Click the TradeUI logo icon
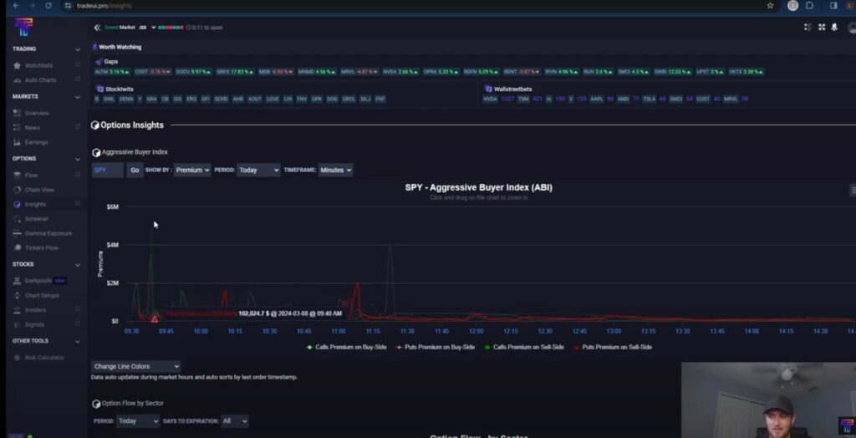This screenshot has height=438, width=856. pyautogui.click(x=23, y=26)
